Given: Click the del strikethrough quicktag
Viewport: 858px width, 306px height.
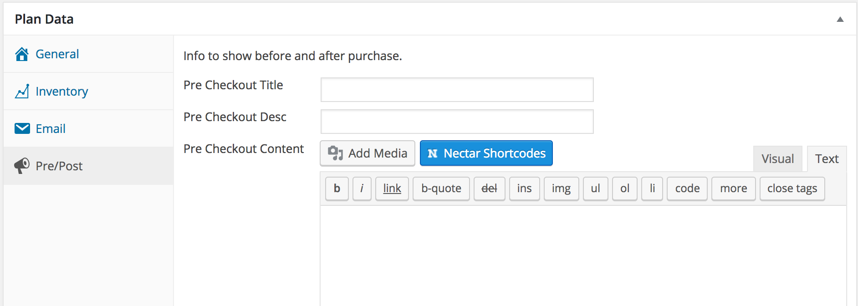Looking at the screenshot, I should click(489, 189).
